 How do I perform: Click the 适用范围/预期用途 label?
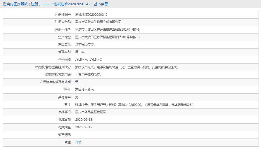58,75
